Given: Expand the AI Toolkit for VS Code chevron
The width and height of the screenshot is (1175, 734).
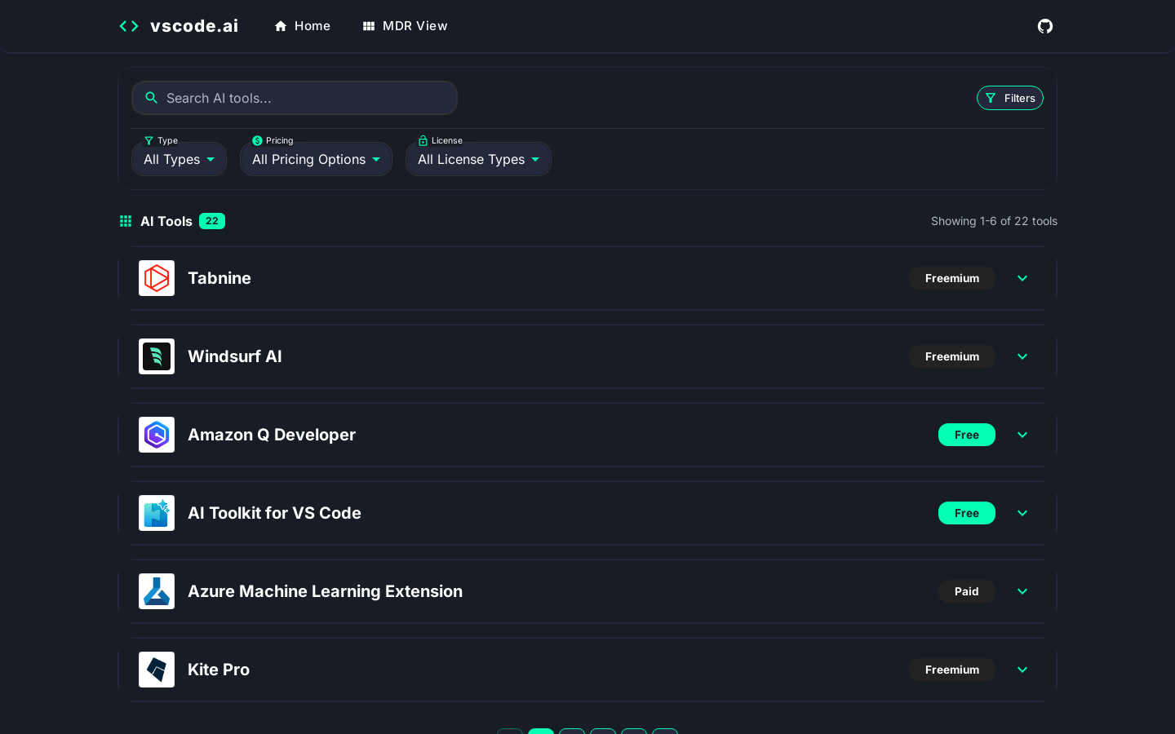Looking at the screenshot, I should 1022,513.
